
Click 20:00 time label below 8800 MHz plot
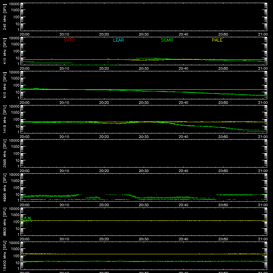(x=25, y=239)
